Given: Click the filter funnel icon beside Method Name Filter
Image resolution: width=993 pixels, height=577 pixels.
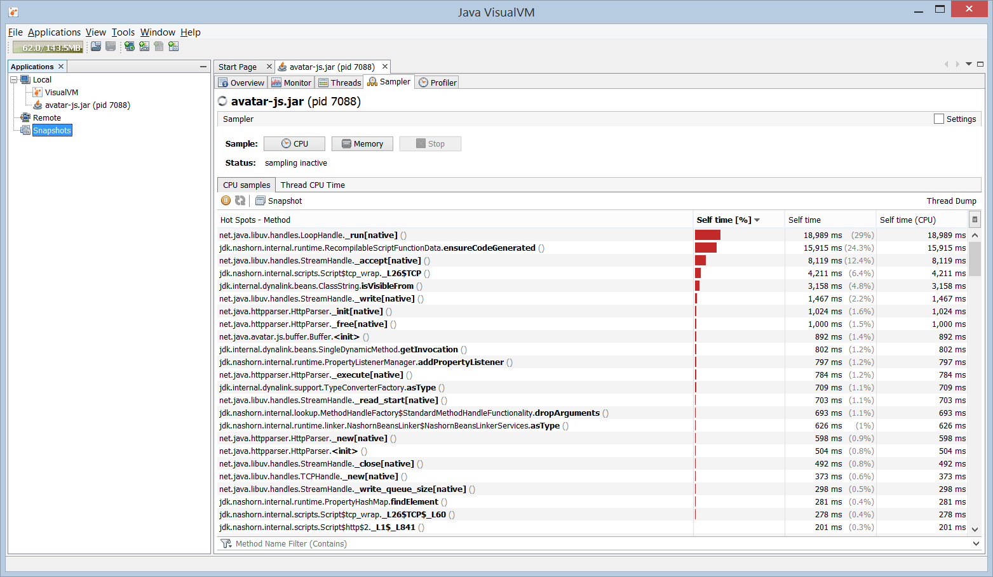Looking at the screenshot, I should [x=226, y=544].
